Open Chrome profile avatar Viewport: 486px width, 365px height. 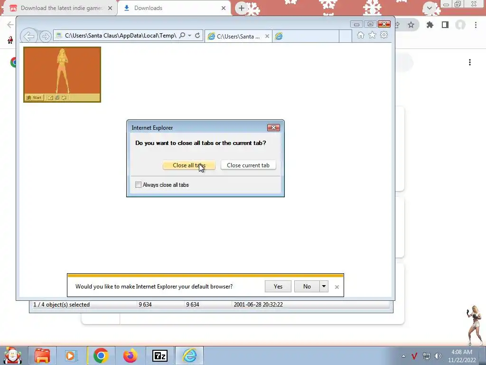click(460, 25)
